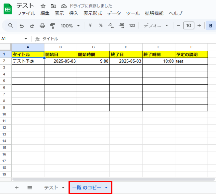Select row 2 header
The image size is (216, 194).
[6, 61]
